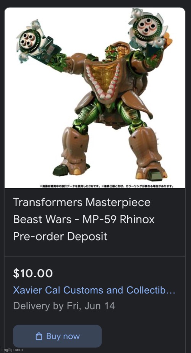Click the MP-59 Rhinox text in title
Image resolution: width=191 pixels, height=353 pixels.
coord(118,219)
